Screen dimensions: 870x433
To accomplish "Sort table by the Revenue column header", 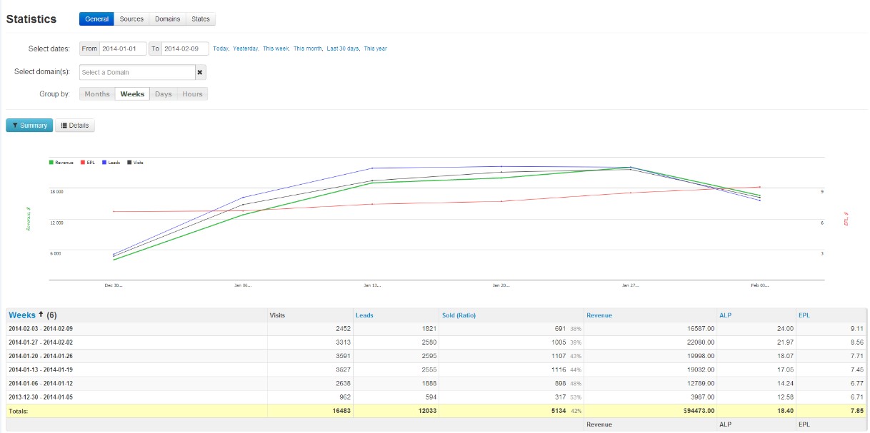I will 599,315.
